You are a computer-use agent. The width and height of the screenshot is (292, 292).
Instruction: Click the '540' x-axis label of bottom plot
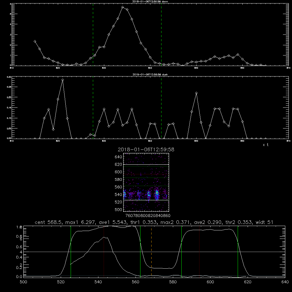(98, 282)
